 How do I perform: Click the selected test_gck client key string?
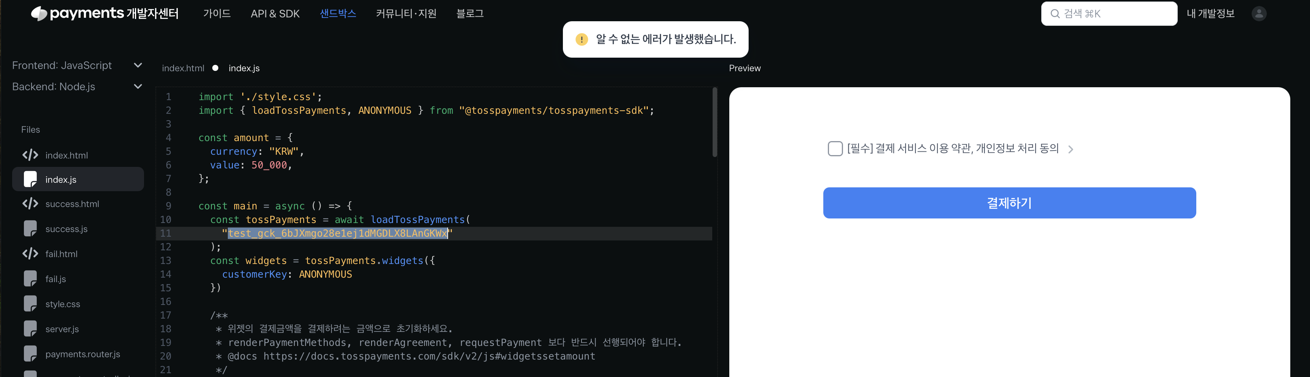click(338, 234)
